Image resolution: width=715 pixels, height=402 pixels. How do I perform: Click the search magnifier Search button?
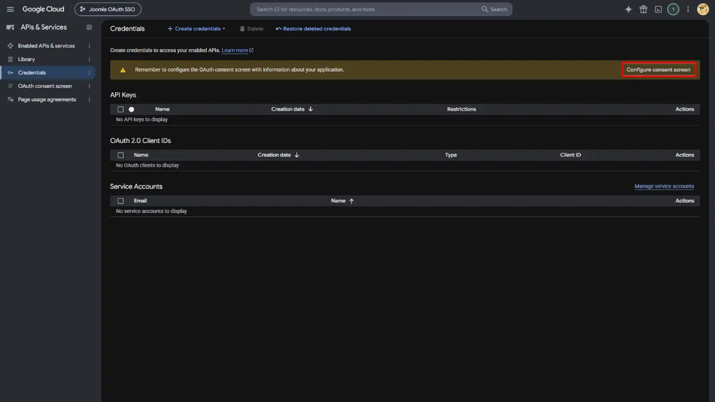pos(495,9)
